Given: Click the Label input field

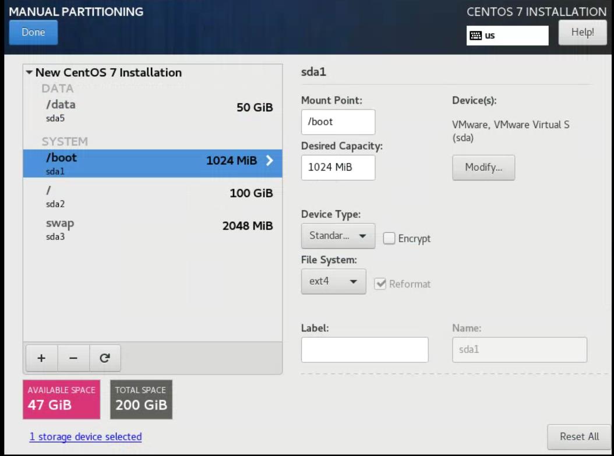Looking at the screenshot, I should pyautogui.click(x=365, y=349).
